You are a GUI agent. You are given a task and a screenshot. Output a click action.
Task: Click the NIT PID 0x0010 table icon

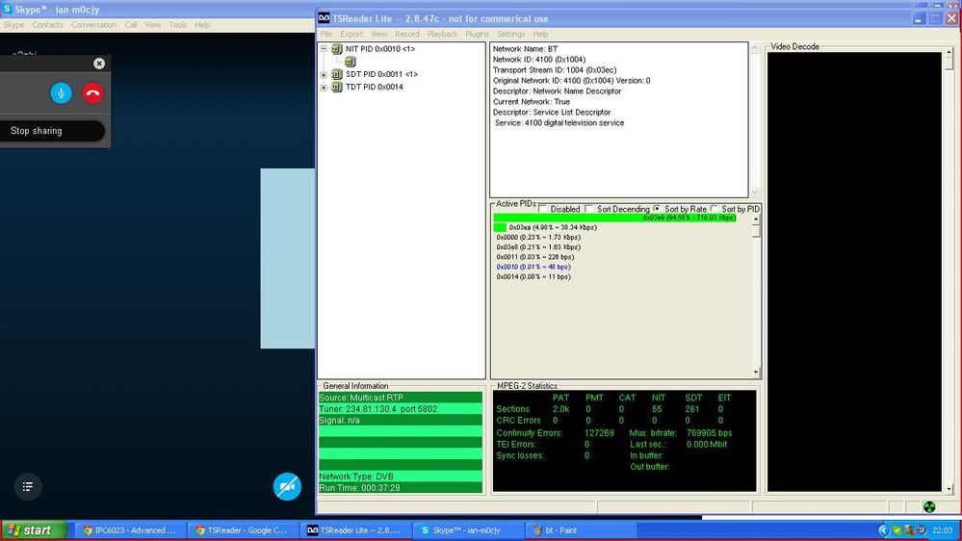coord(336,49)
